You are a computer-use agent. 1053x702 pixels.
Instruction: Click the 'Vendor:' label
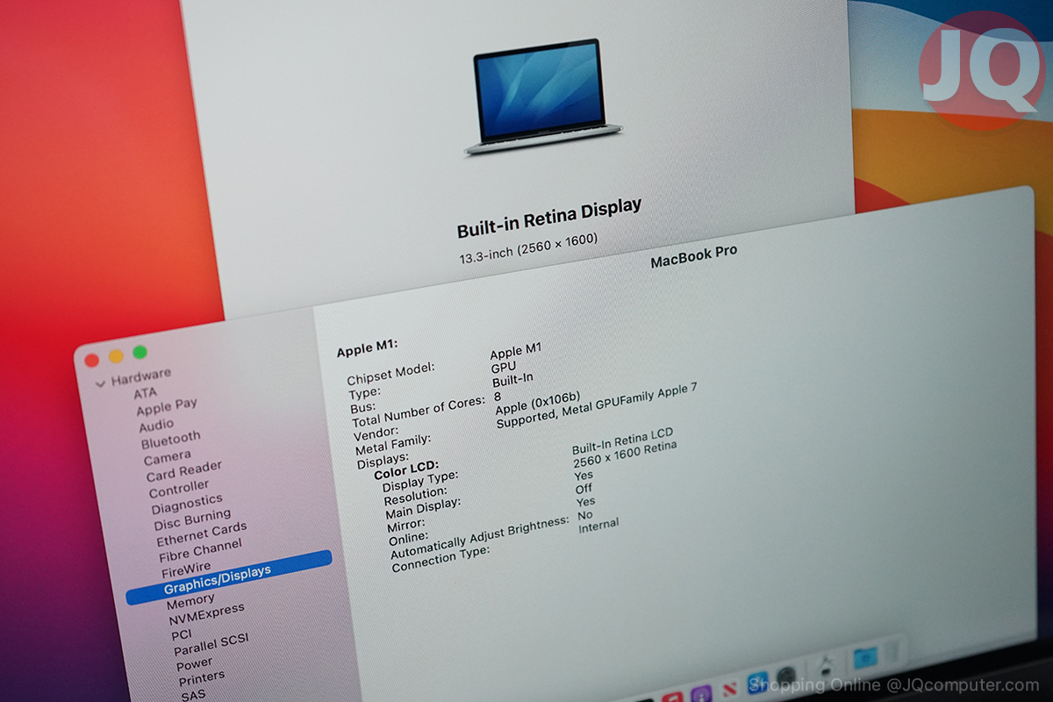click(x=376, y=433)
